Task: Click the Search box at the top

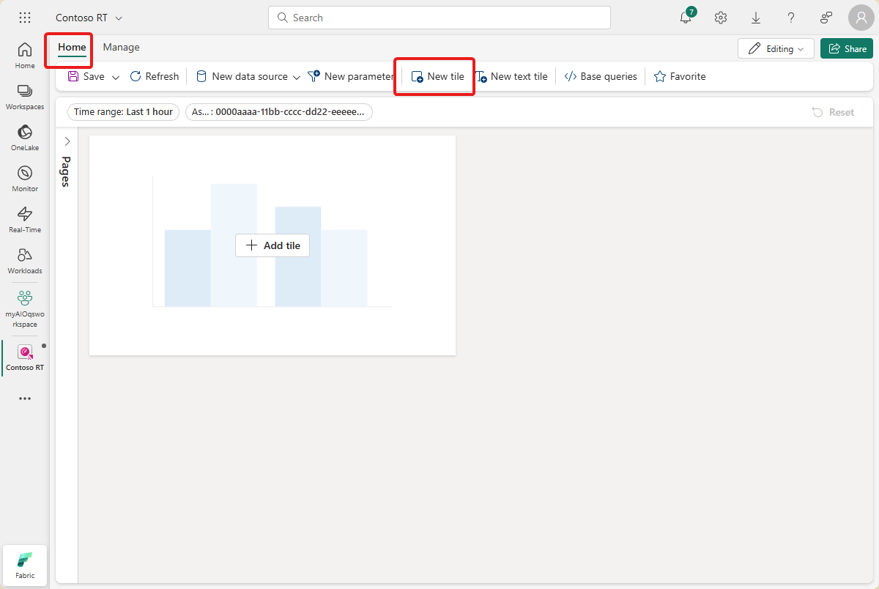Action: [439, 17]
